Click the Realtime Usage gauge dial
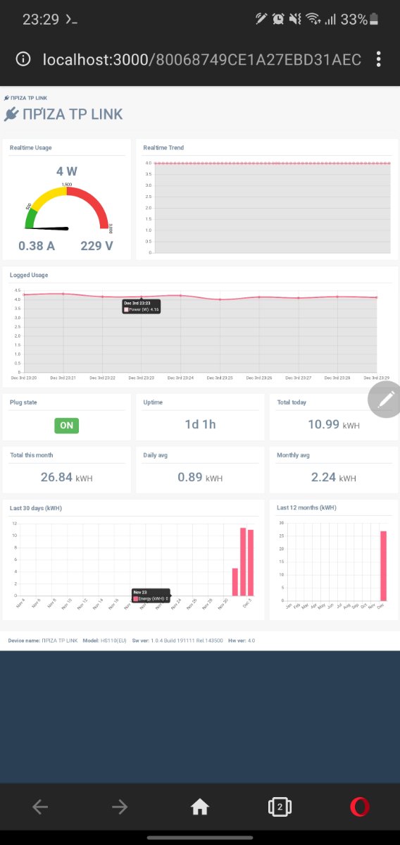This screenshot has width=400, height=845. 67,207
